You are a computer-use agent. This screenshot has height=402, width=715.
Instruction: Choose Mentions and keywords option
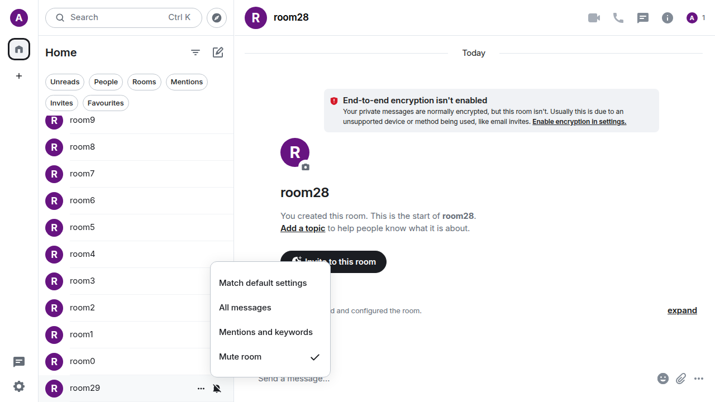pyautogui.click(x=266, y=332)
